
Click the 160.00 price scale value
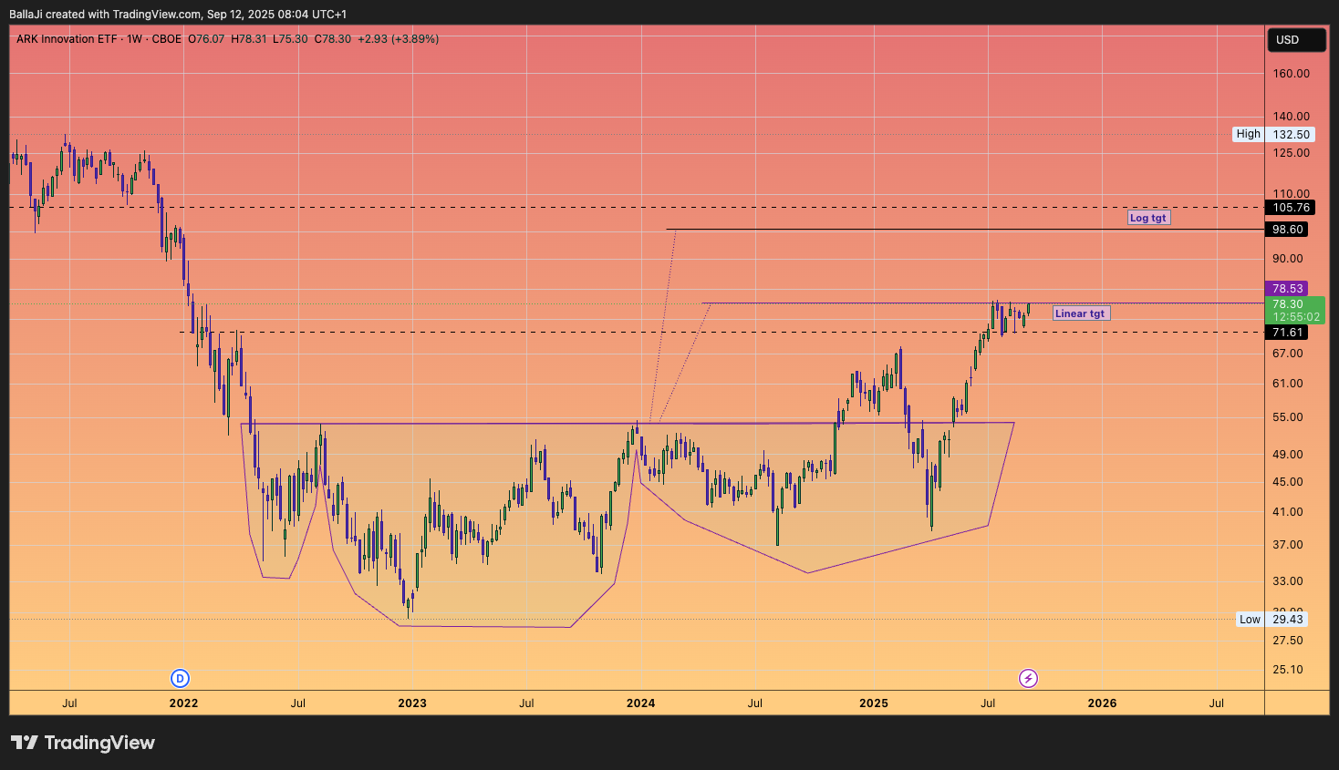tap(1291, 74)
